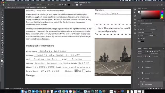Select the Zoom tool in the toolbar
This screenshot has height=93, width=165.
[2, 55]
